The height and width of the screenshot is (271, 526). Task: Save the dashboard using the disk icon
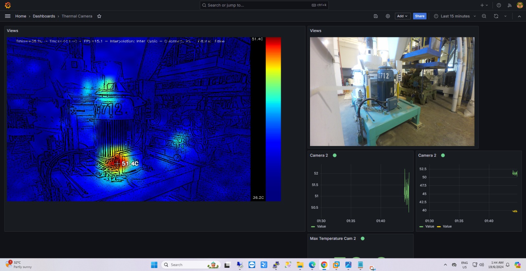[x=376, y=16]
